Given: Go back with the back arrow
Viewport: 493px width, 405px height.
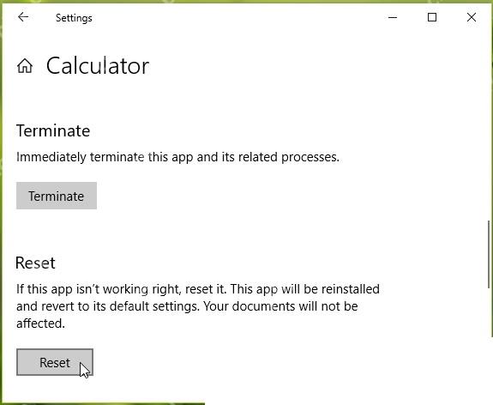Looking at the screenshot, I should click(23, 17).
